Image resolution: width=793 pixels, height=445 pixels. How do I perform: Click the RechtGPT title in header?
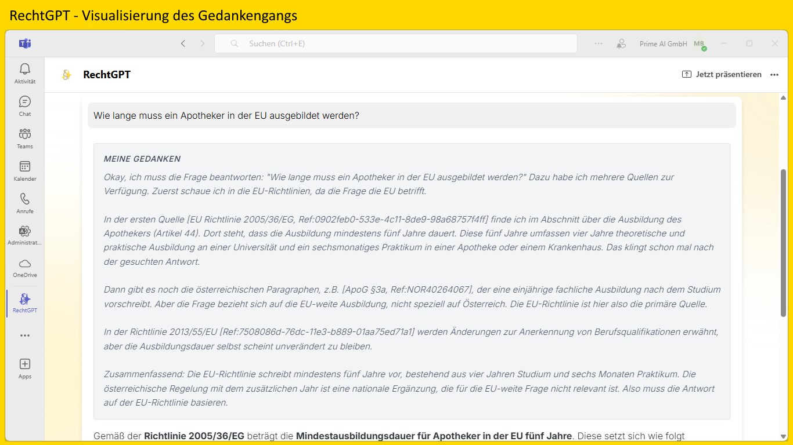(x=107, y=74)
